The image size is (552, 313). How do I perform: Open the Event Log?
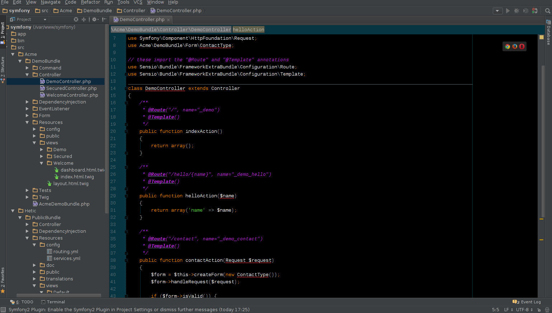point(527,302)
